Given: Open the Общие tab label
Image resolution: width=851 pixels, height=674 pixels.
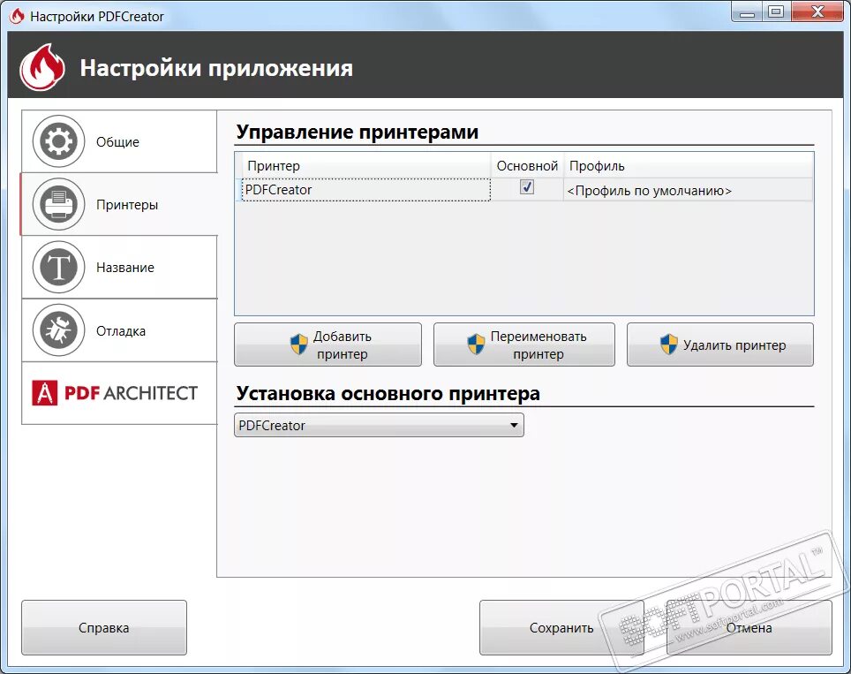Looking at the screenshot, I should 117,142.
